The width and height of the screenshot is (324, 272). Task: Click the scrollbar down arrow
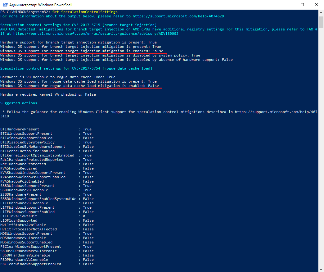(321, 269)
